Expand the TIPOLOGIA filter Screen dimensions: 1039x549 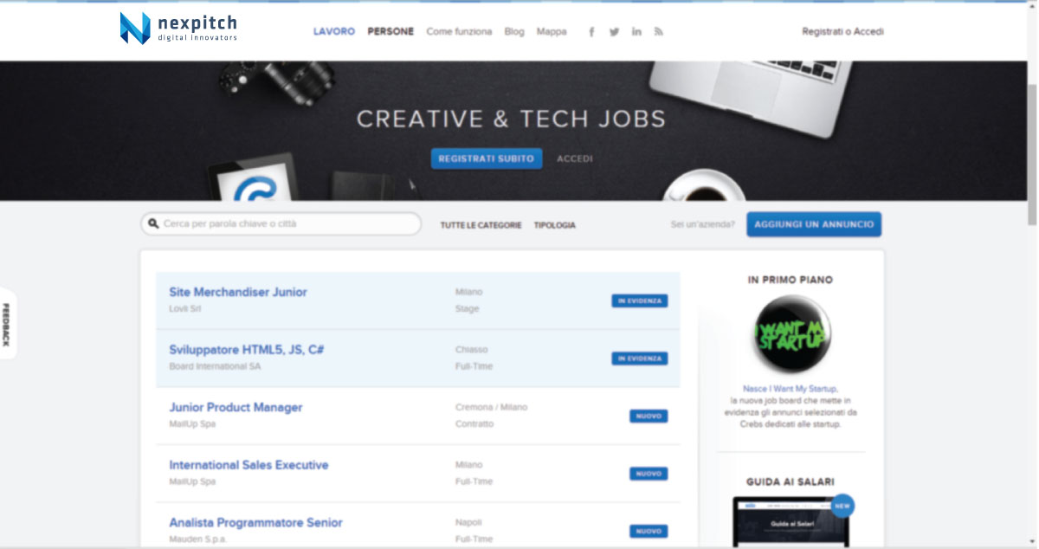tap(554, 225)
